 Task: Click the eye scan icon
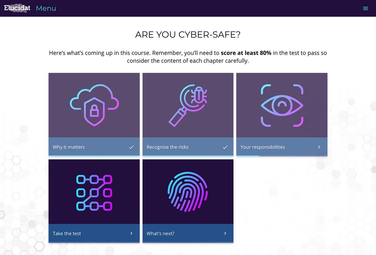tap(282, 105)
